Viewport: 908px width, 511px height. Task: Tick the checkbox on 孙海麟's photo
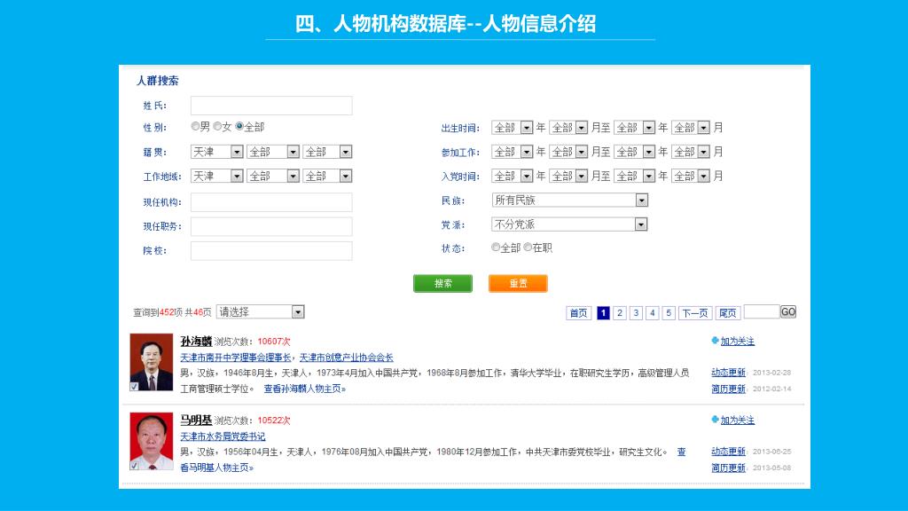point(134,387)
